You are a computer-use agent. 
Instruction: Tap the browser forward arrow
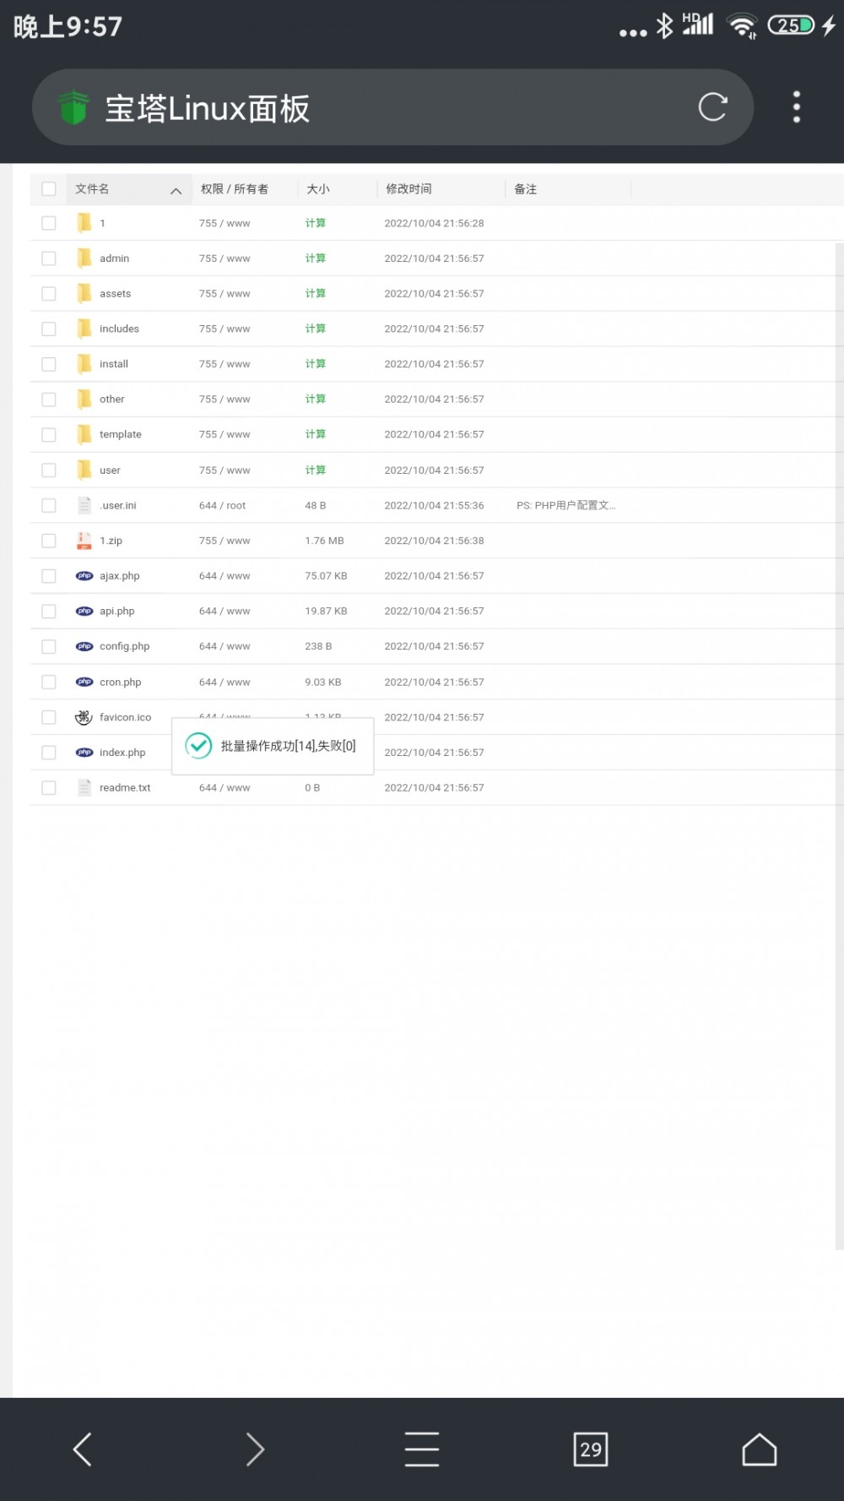click(254, 1449)
